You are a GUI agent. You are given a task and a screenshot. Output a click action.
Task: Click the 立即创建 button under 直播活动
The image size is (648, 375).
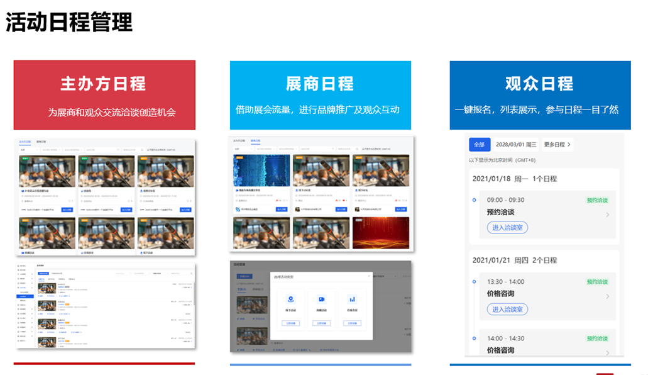coord(321,323)
